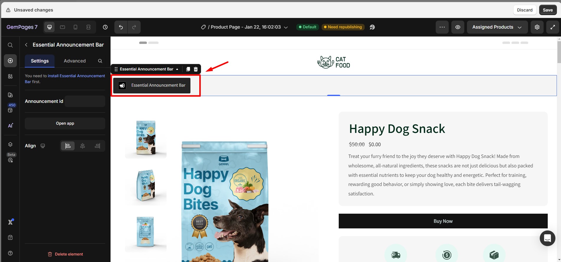The height and width of the screenshot is (262, 561).
Task: Expand the Assigned Products dropdown
Action: click(x=497, y=27)
